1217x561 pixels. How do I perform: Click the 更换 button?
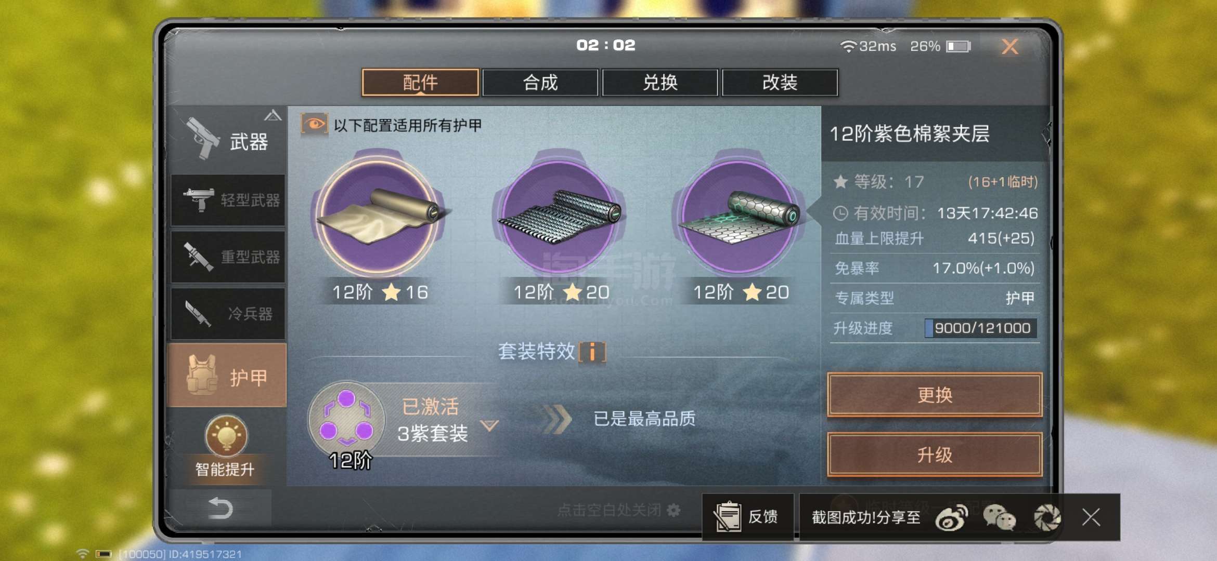pyautogui.click(x=935, y=395)
